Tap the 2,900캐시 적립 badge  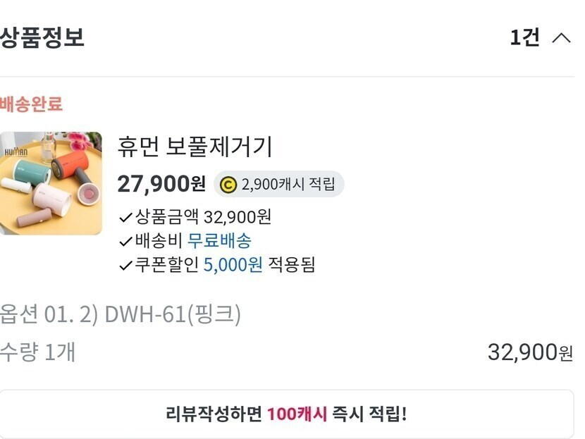pyautogui.click(x=278, y=184)
